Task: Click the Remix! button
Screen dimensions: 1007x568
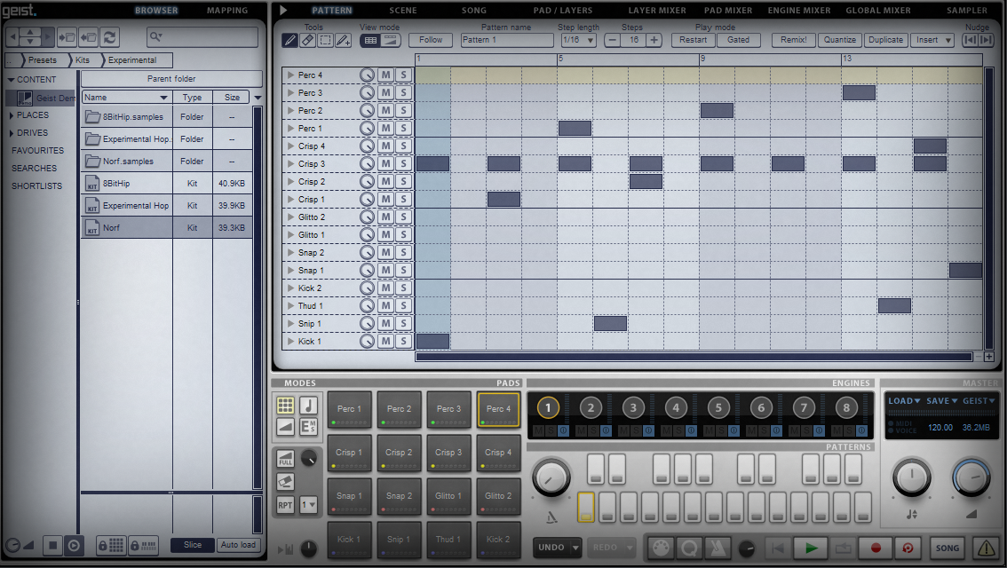Action: coord(794,40)
